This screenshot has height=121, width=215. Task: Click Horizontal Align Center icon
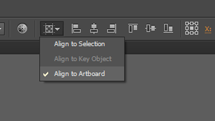coord(94,28)
